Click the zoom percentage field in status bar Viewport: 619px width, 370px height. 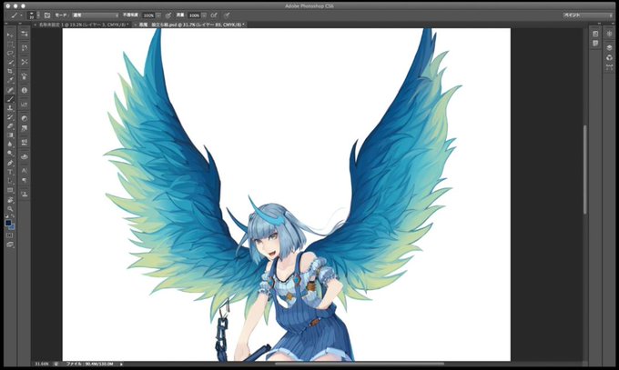point(42,364)
